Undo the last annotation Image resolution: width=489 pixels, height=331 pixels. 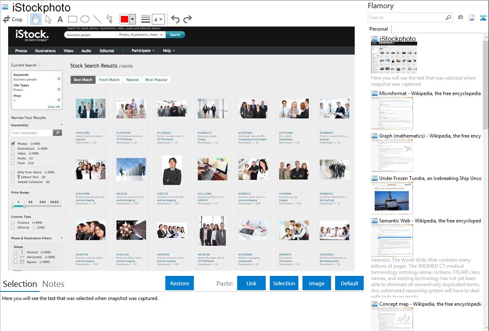click(x=175, y=19)
